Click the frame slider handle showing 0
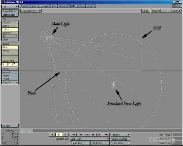 point(27,130)
